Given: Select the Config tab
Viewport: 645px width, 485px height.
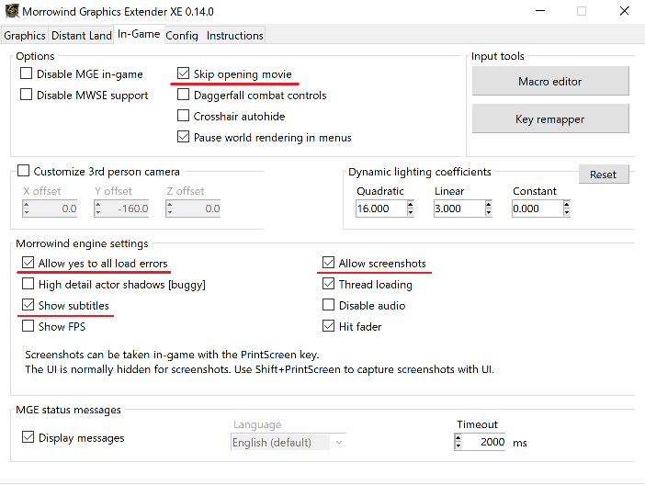Looking at the screenshot, I should click(182, 36).
